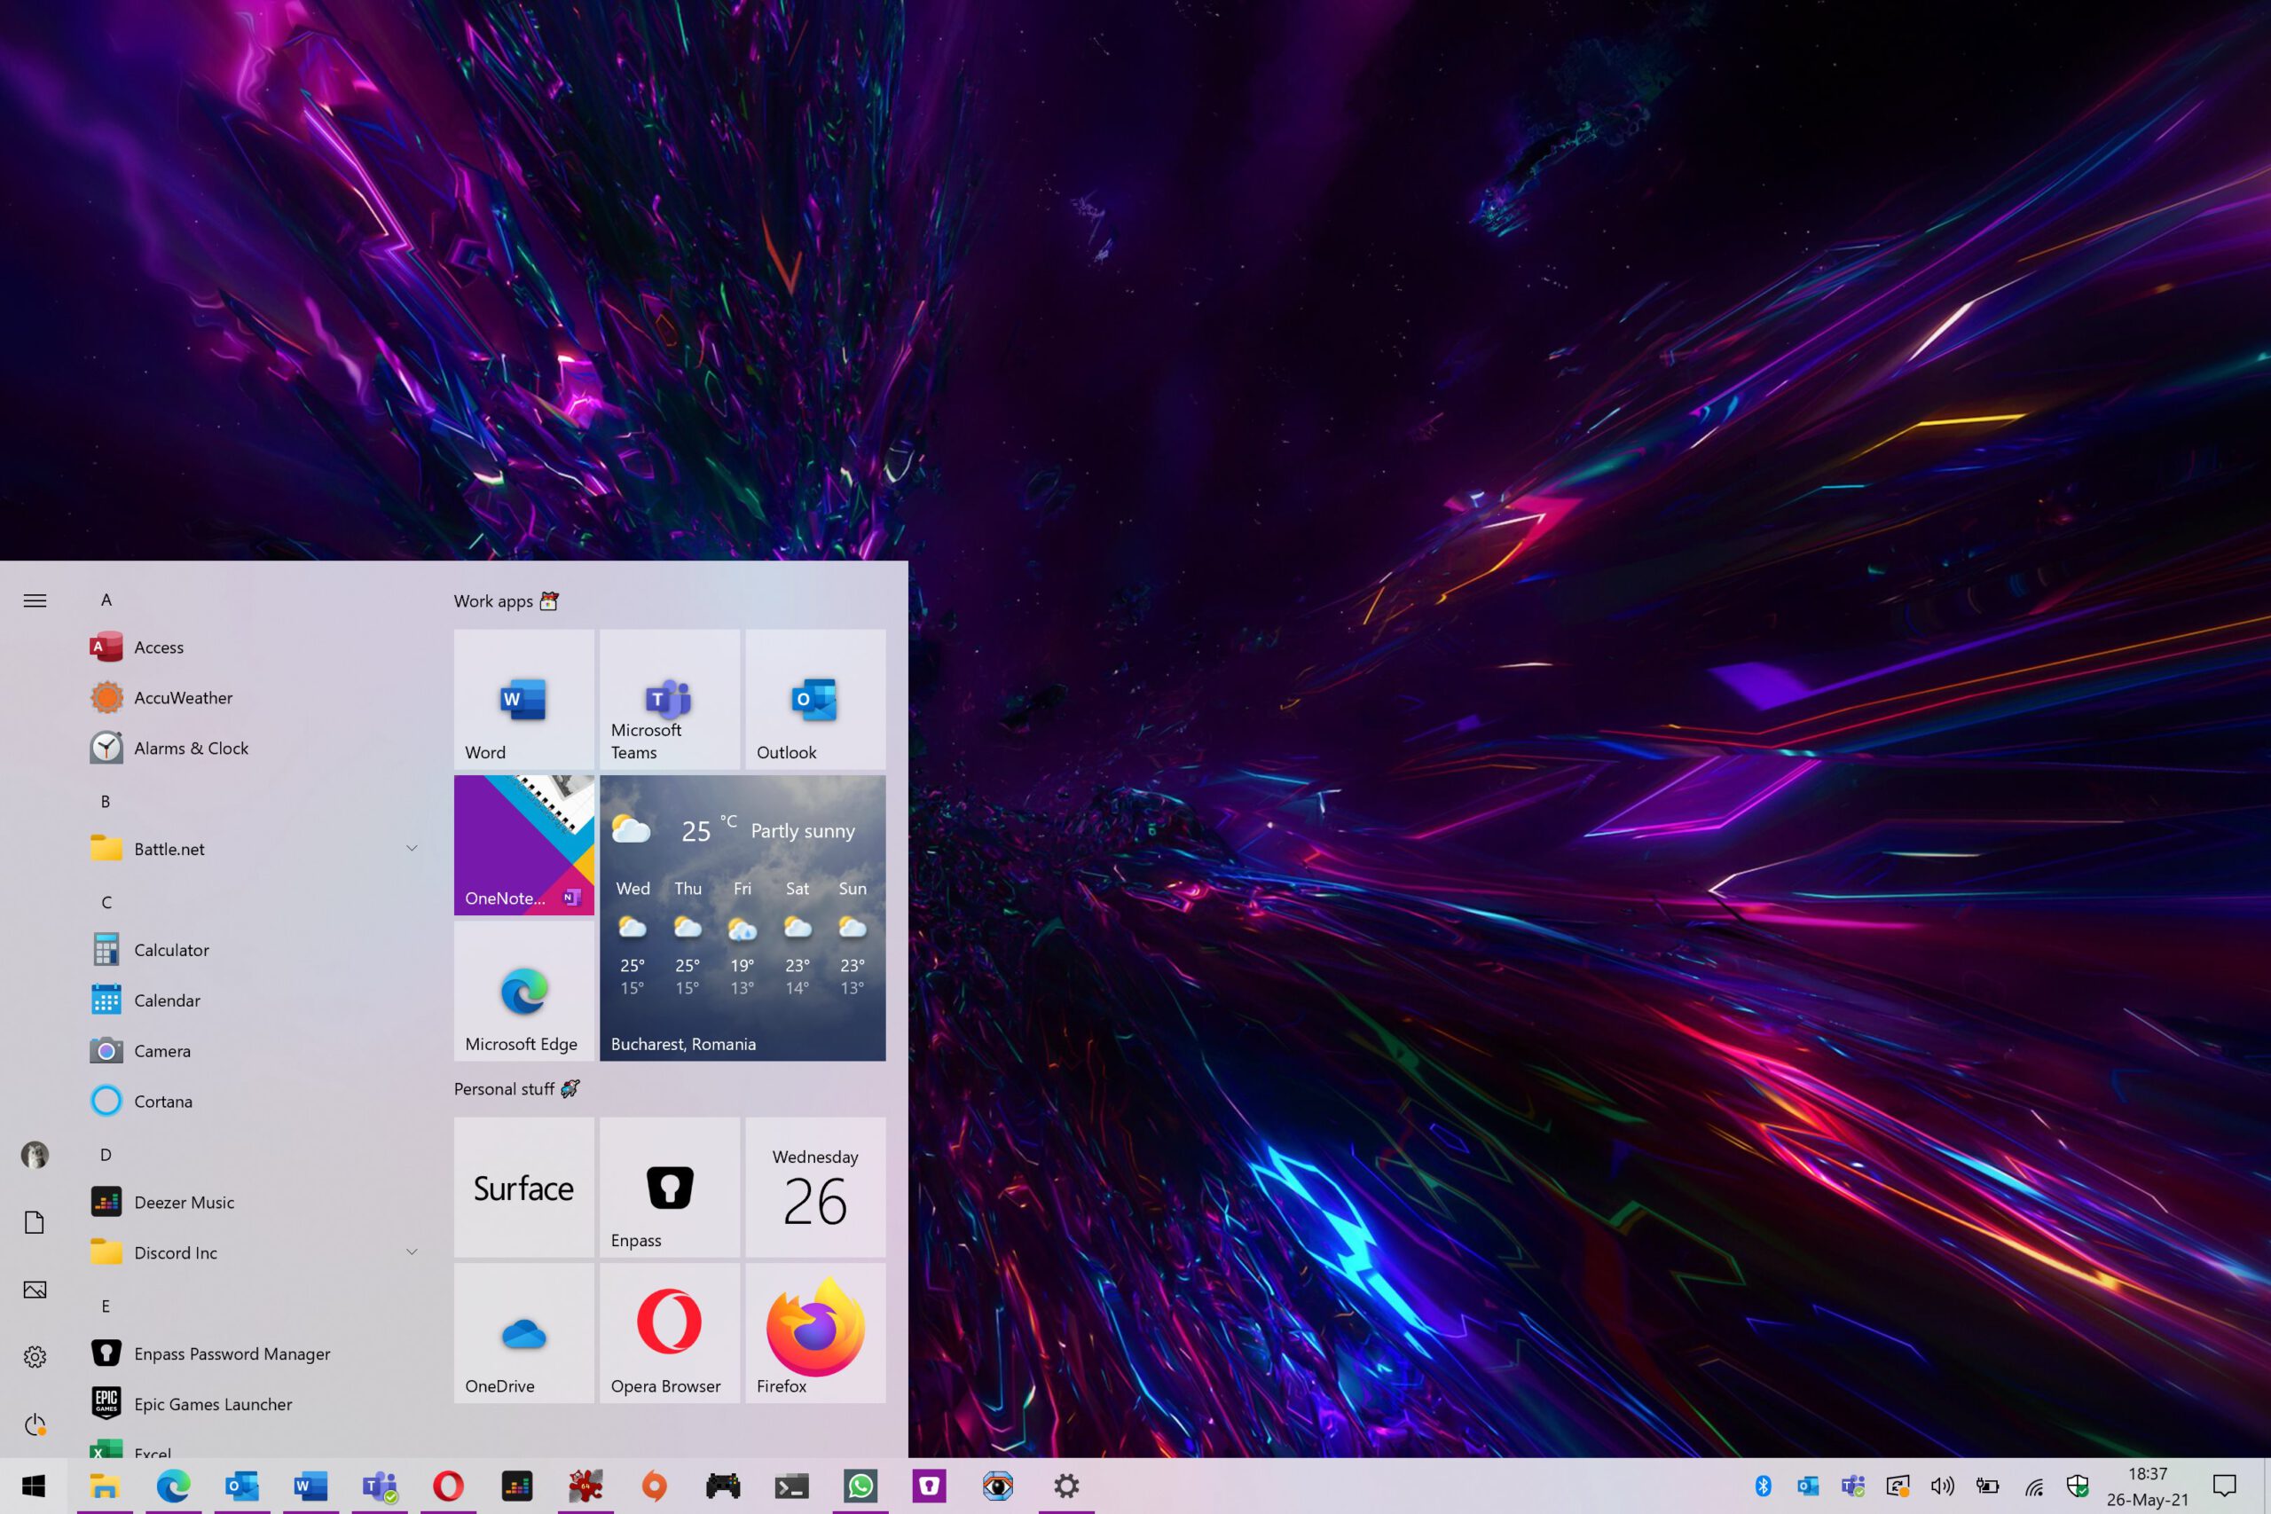Viewport: 2271px width, 1514px height.
Task: Open the weather tile for Bucharest, Romania
Action: [x=743, y=918]
